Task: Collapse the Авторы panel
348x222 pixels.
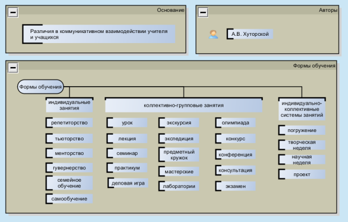Action: tap(203, 12)
